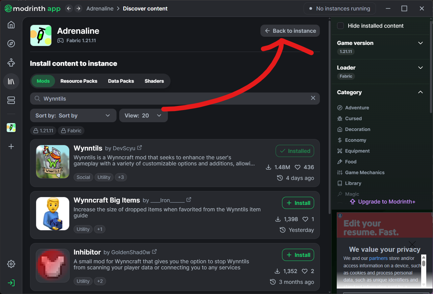
Task: Click the Social tag on Wynntils
Action: [x=83, y=177]
